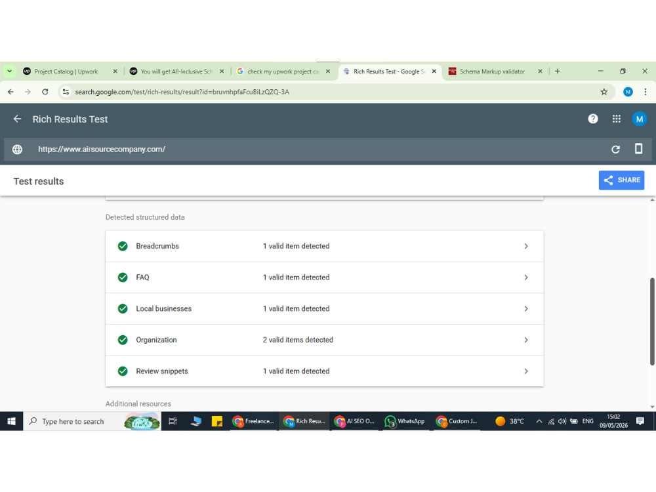Image resolution: width=656 pixels, height=492 pixels.
Task: Open WhatsApp from the taskbar
Action: 405,421
